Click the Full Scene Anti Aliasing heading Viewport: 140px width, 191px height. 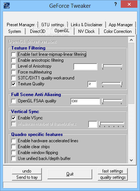(x=36, y=95)
